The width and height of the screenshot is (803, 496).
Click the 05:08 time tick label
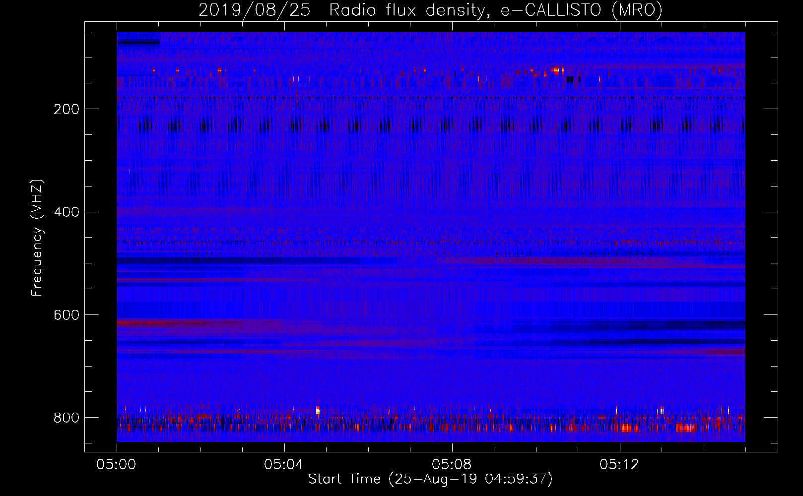(x=452, y=465)
